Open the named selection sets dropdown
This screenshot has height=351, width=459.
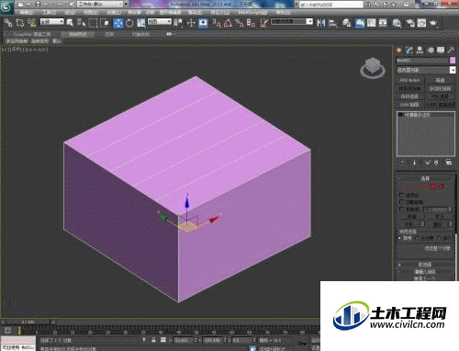point(292,22)
